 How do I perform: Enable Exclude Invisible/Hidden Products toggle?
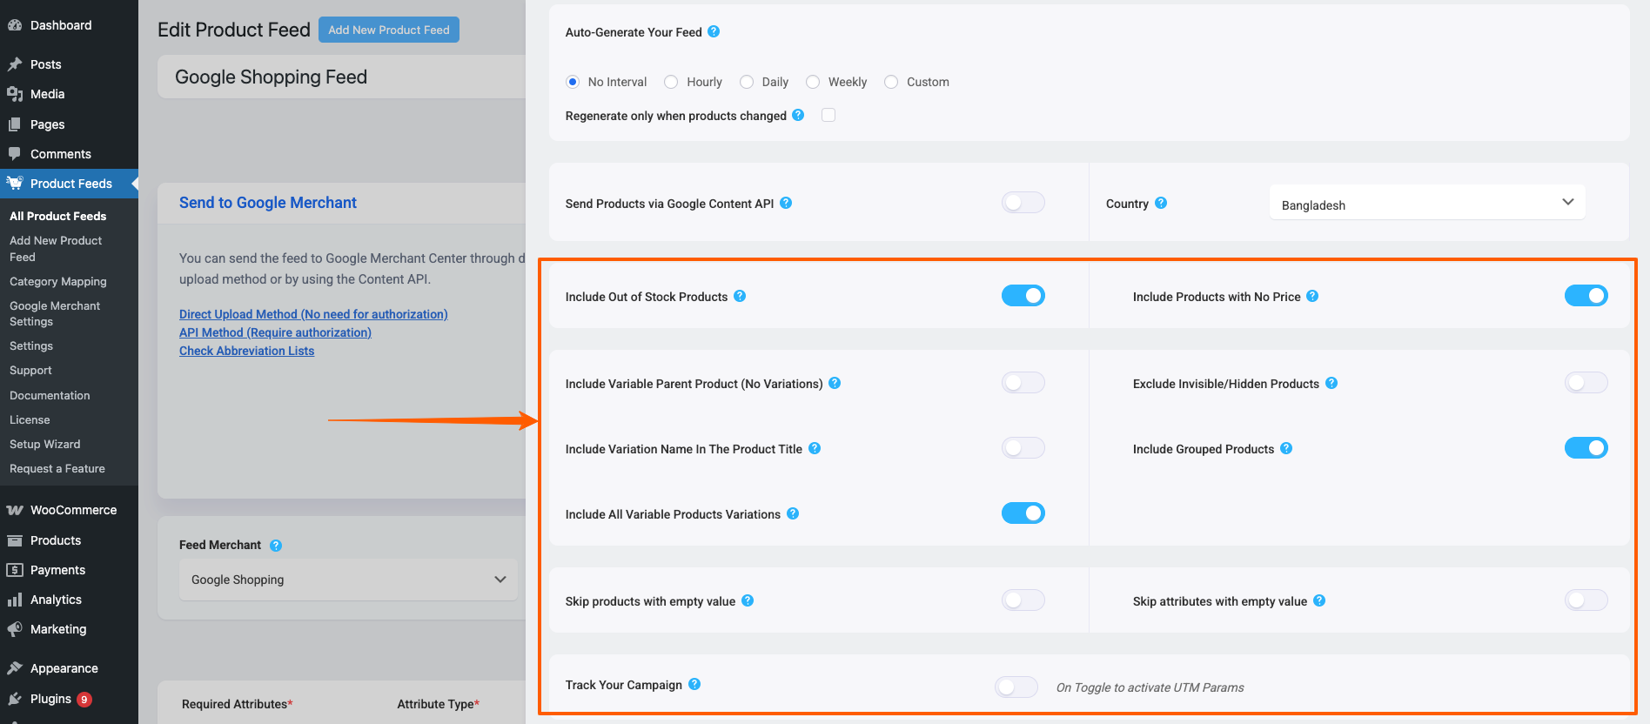(x=1586, y=383)
